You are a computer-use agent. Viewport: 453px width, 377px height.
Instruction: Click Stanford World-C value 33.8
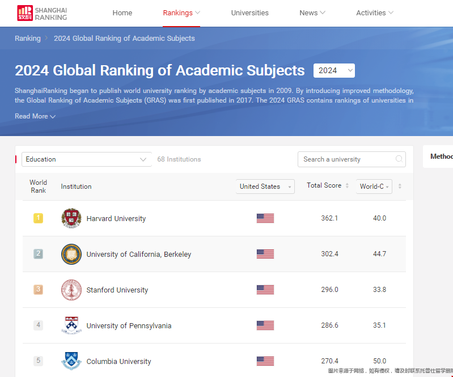pos(379,290)
